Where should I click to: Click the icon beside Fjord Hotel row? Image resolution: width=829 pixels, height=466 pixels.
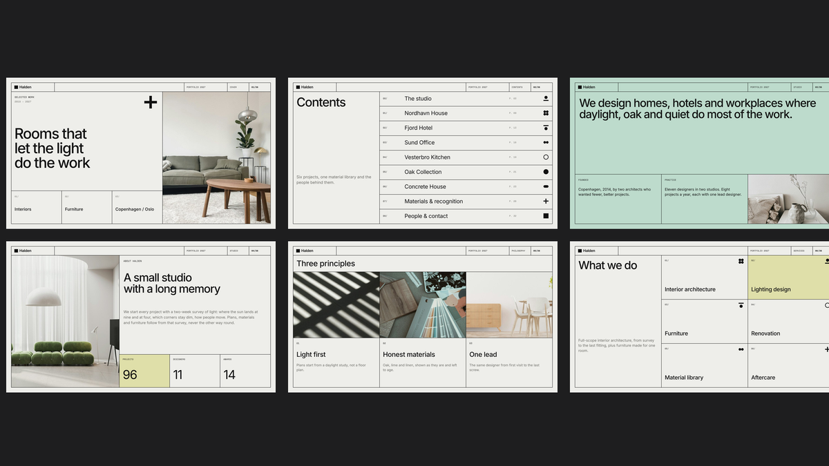click(x=546, y=128)
